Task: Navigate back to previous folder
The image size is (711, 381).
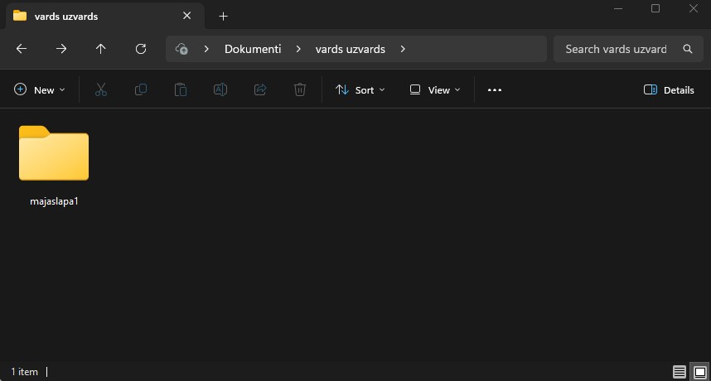Action: (22, 49)
